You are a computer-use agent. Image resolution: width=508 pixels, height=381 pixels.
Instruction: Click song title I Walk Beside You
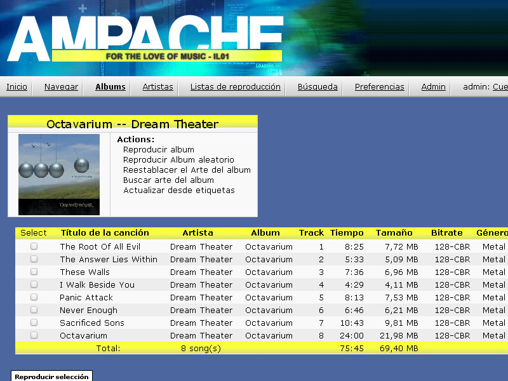pos(97,284)
